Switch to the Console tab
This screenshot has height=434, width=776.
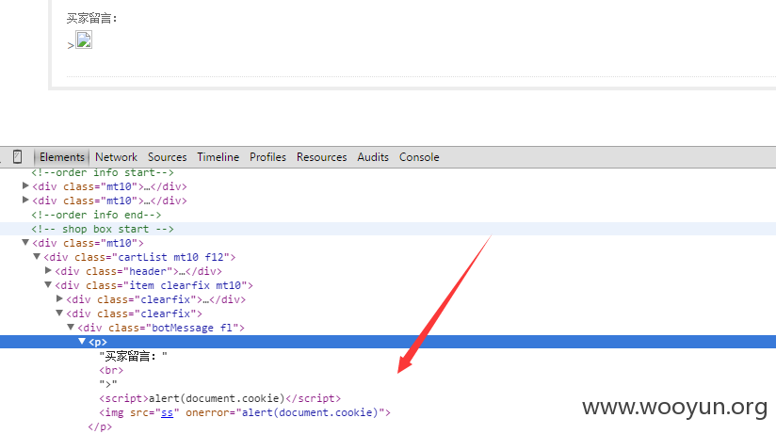tap(419, 157)
